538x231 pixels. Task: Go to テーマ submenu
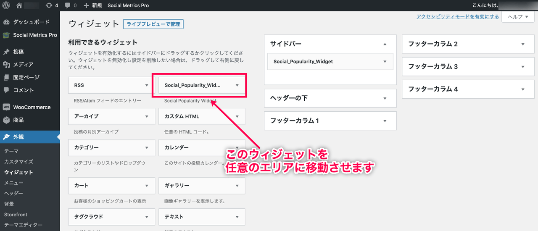click(x=11, y=151)
